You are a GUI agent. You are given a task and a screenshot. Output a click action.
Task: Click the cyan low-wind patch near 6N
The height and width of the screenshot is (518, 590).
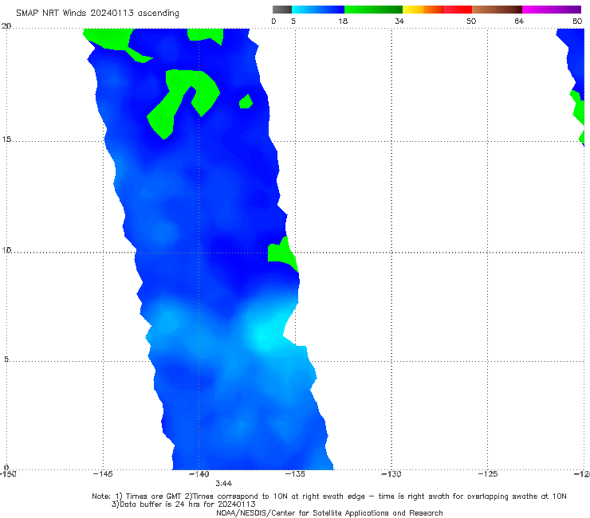(x=265, y=336)
